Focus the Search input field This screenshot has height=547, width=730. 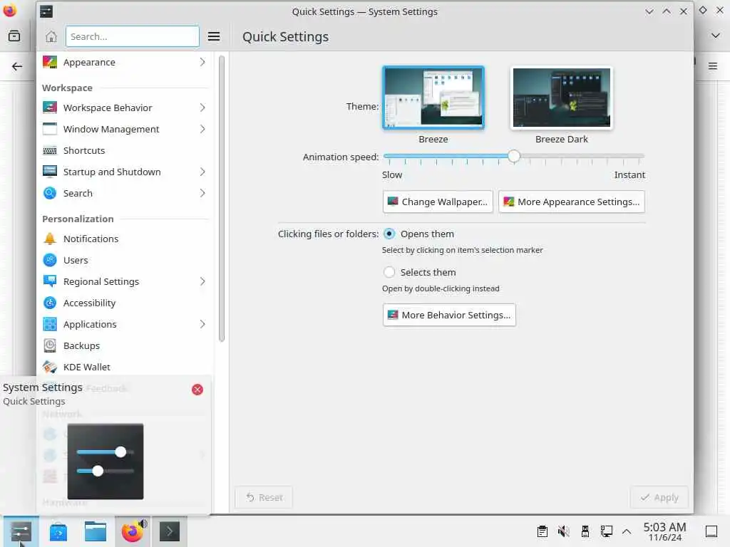[x=133, y=36]
